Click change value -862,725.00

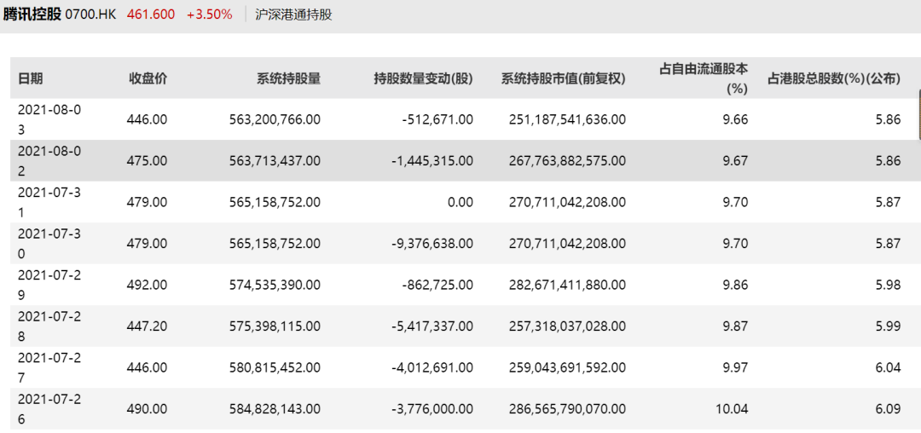tap(437, 285)
